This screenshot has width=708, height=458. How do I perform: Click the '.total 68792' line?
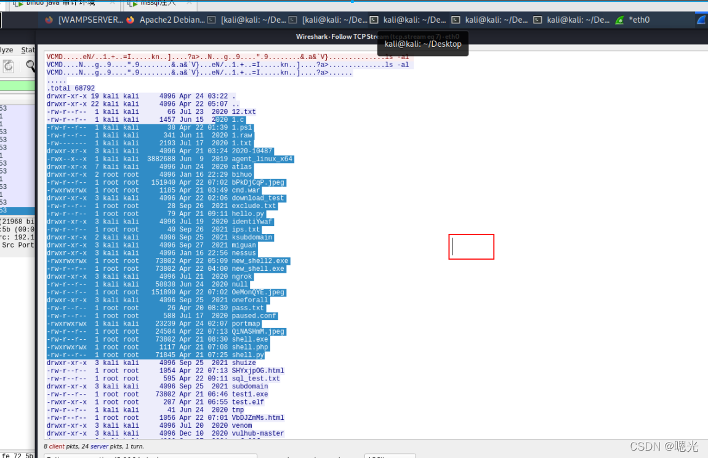tap(71, 88)
